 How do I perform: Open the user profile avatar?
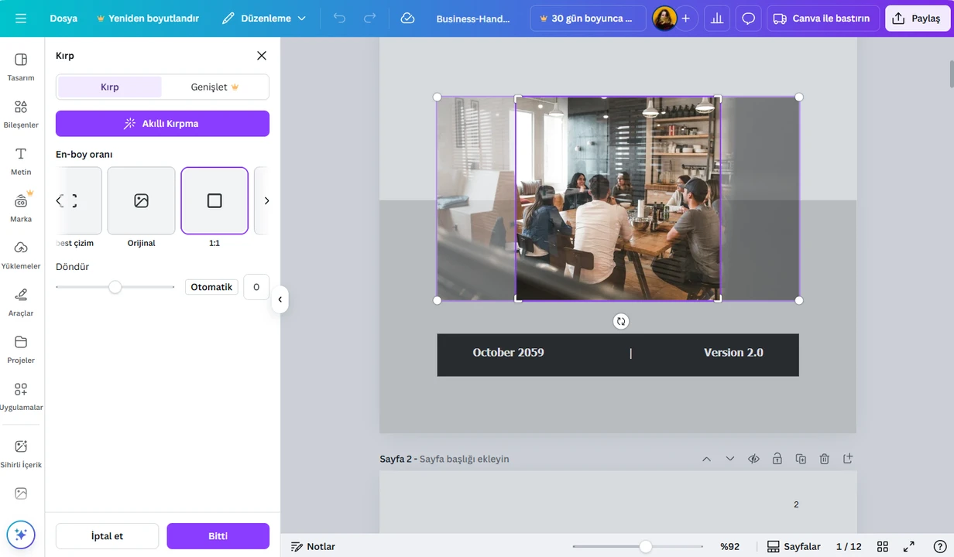pos(664,18)
